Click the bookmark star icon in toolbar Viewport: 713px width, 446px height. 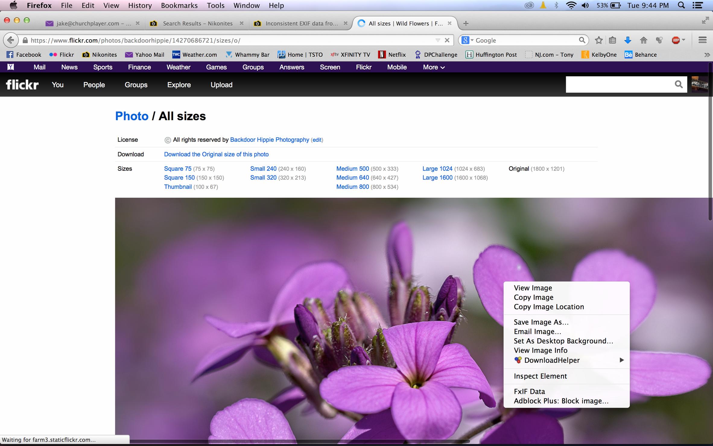(599, 40)
